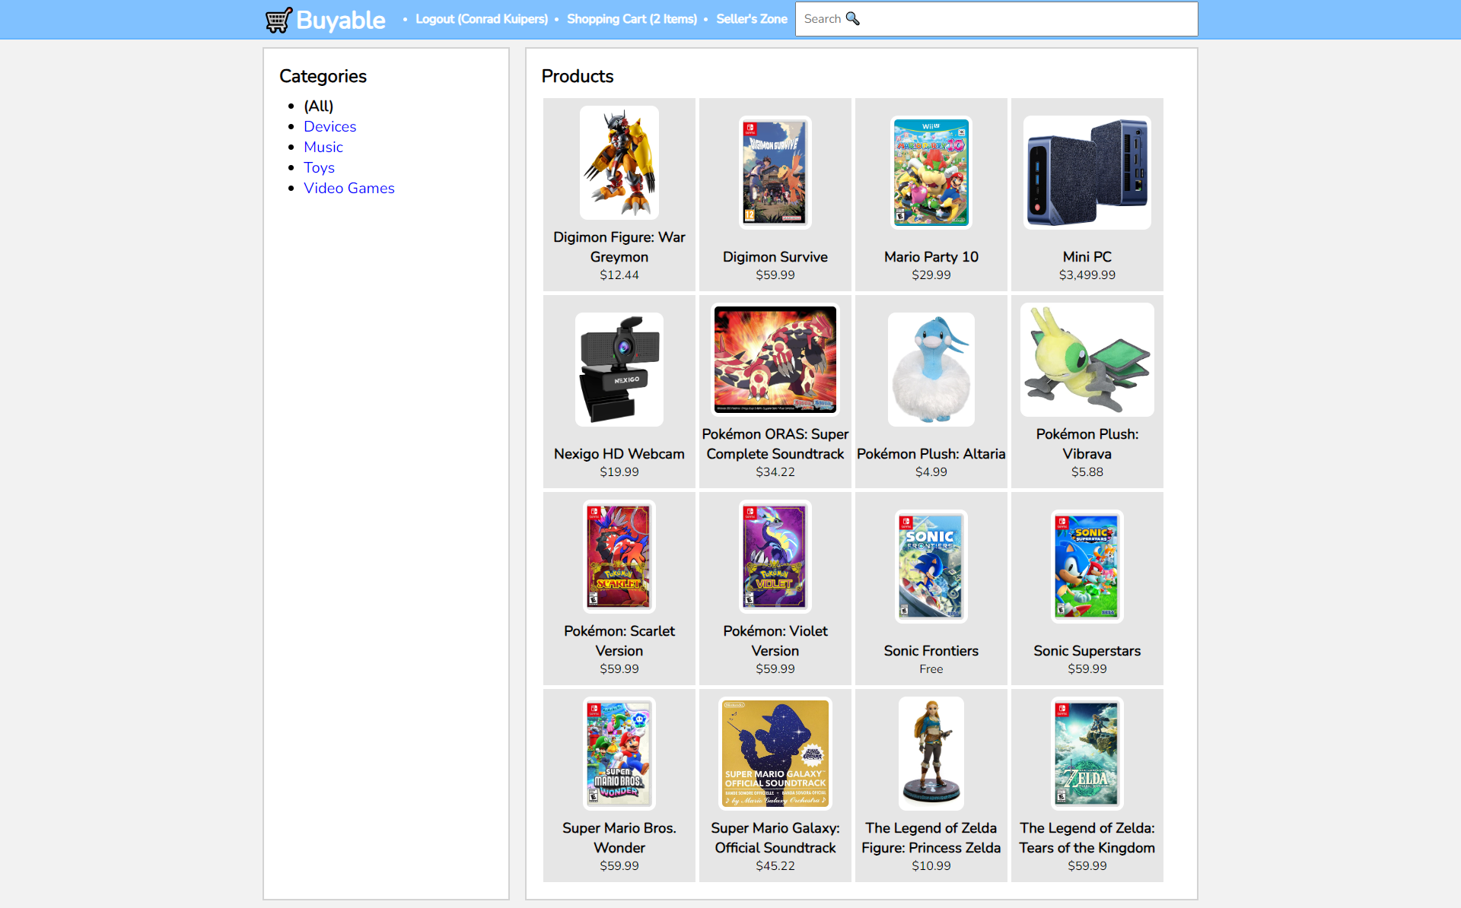Focus the Search input field
1461x908 pixels.
[1027, 19]
